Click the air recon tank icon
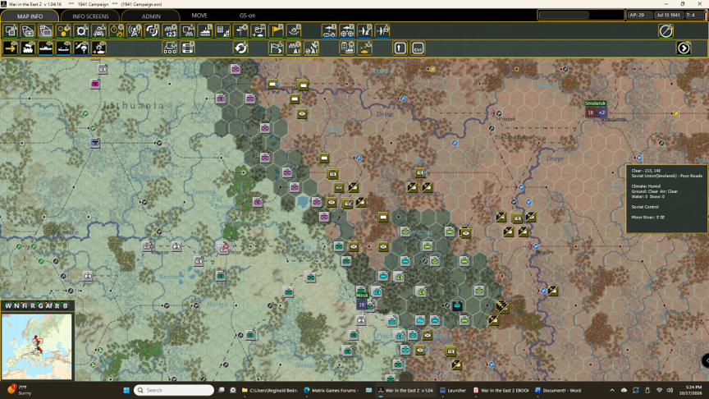The height and width of the screenshot is (399, 709). coord(329,31)
